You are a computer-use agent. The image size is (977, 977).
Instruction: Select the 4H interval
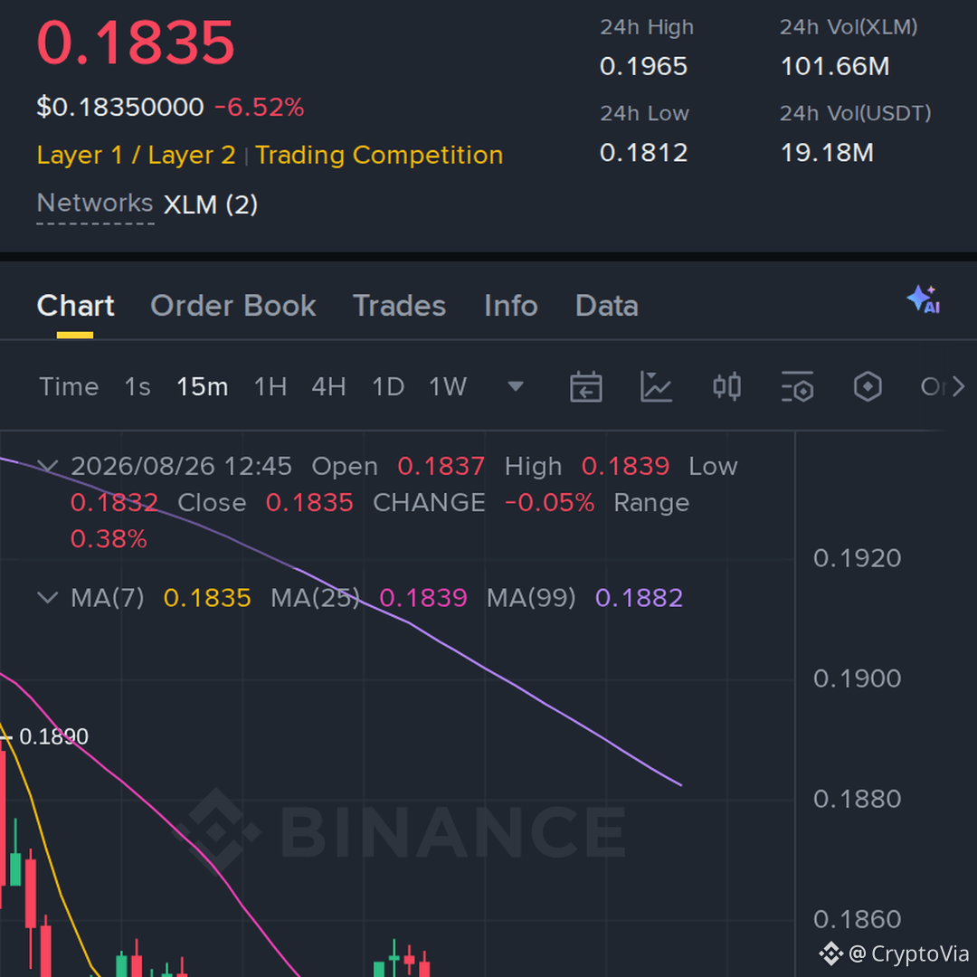tap(329, 387)
